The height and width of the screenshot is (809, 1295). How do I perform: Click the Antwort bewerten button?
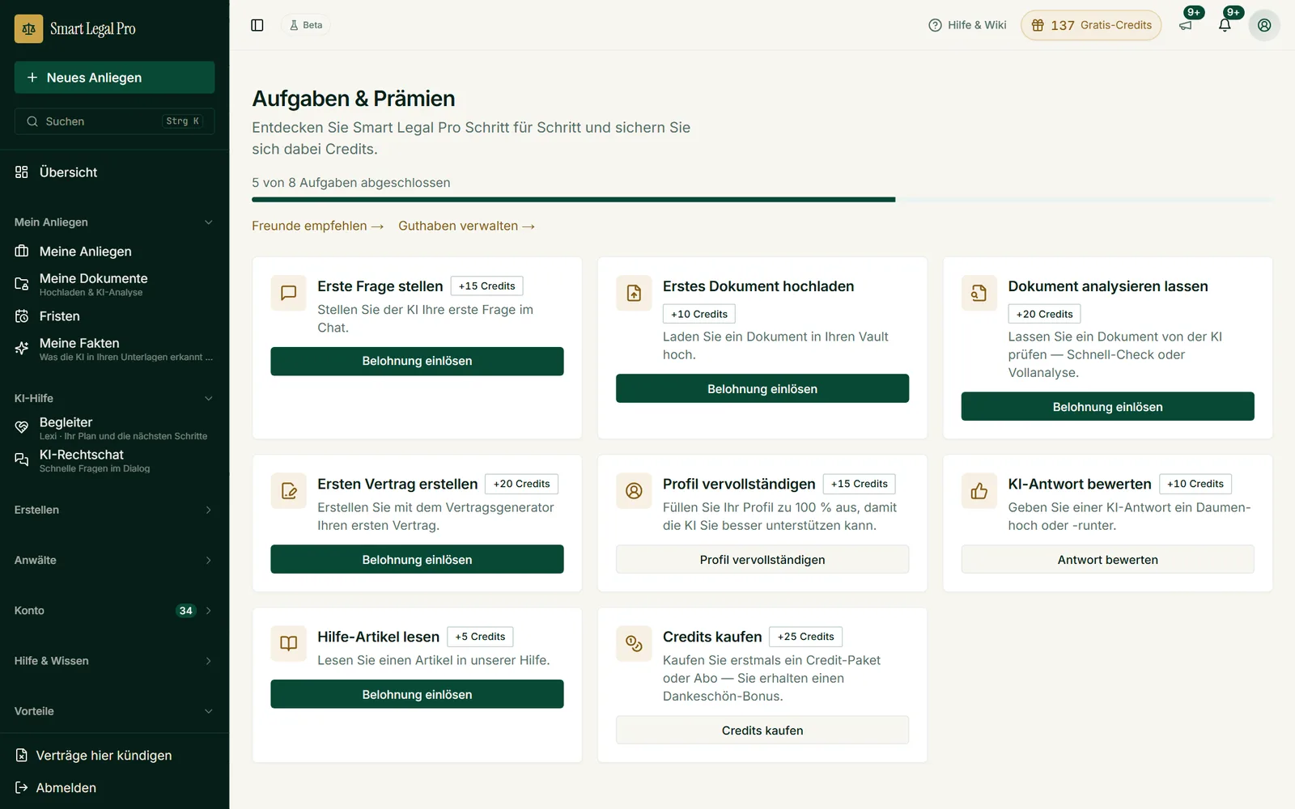(1107, 560)
